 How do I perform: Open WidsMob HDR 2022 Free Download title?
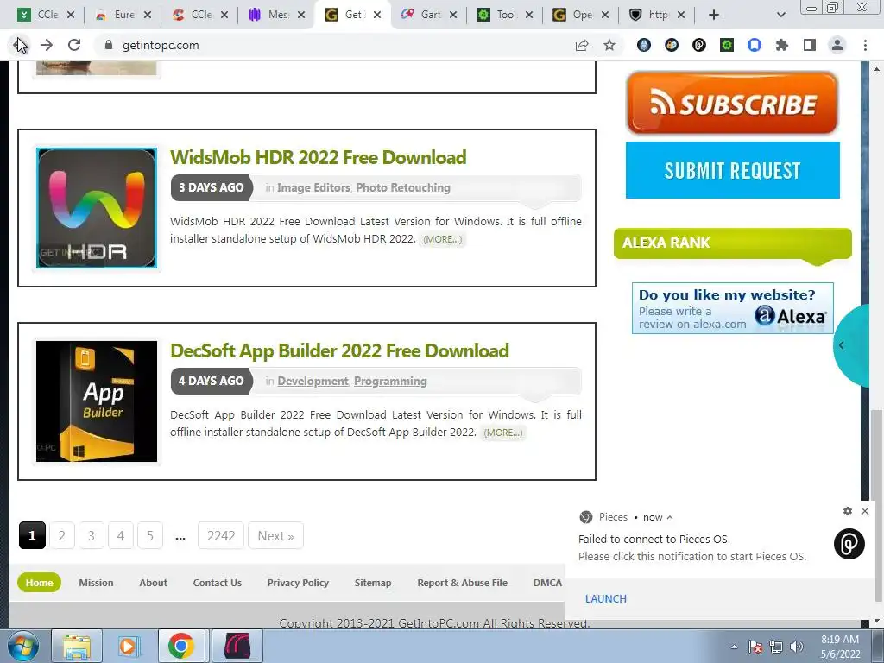point(319,157)
